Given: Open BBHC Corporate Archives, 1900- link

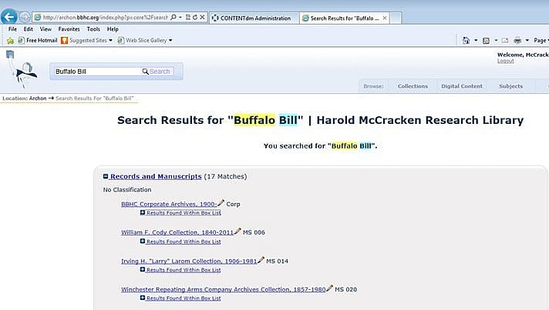Looking at the screenshot, I should click(x=169, y=204).
